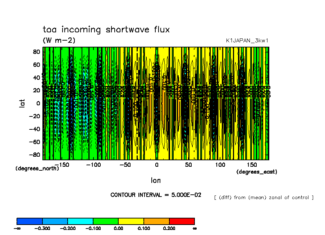Screen dimensions: 325x235
Task: Choose the red colorbar swatch
Action: pyautogui.click(x=182, y=221)
